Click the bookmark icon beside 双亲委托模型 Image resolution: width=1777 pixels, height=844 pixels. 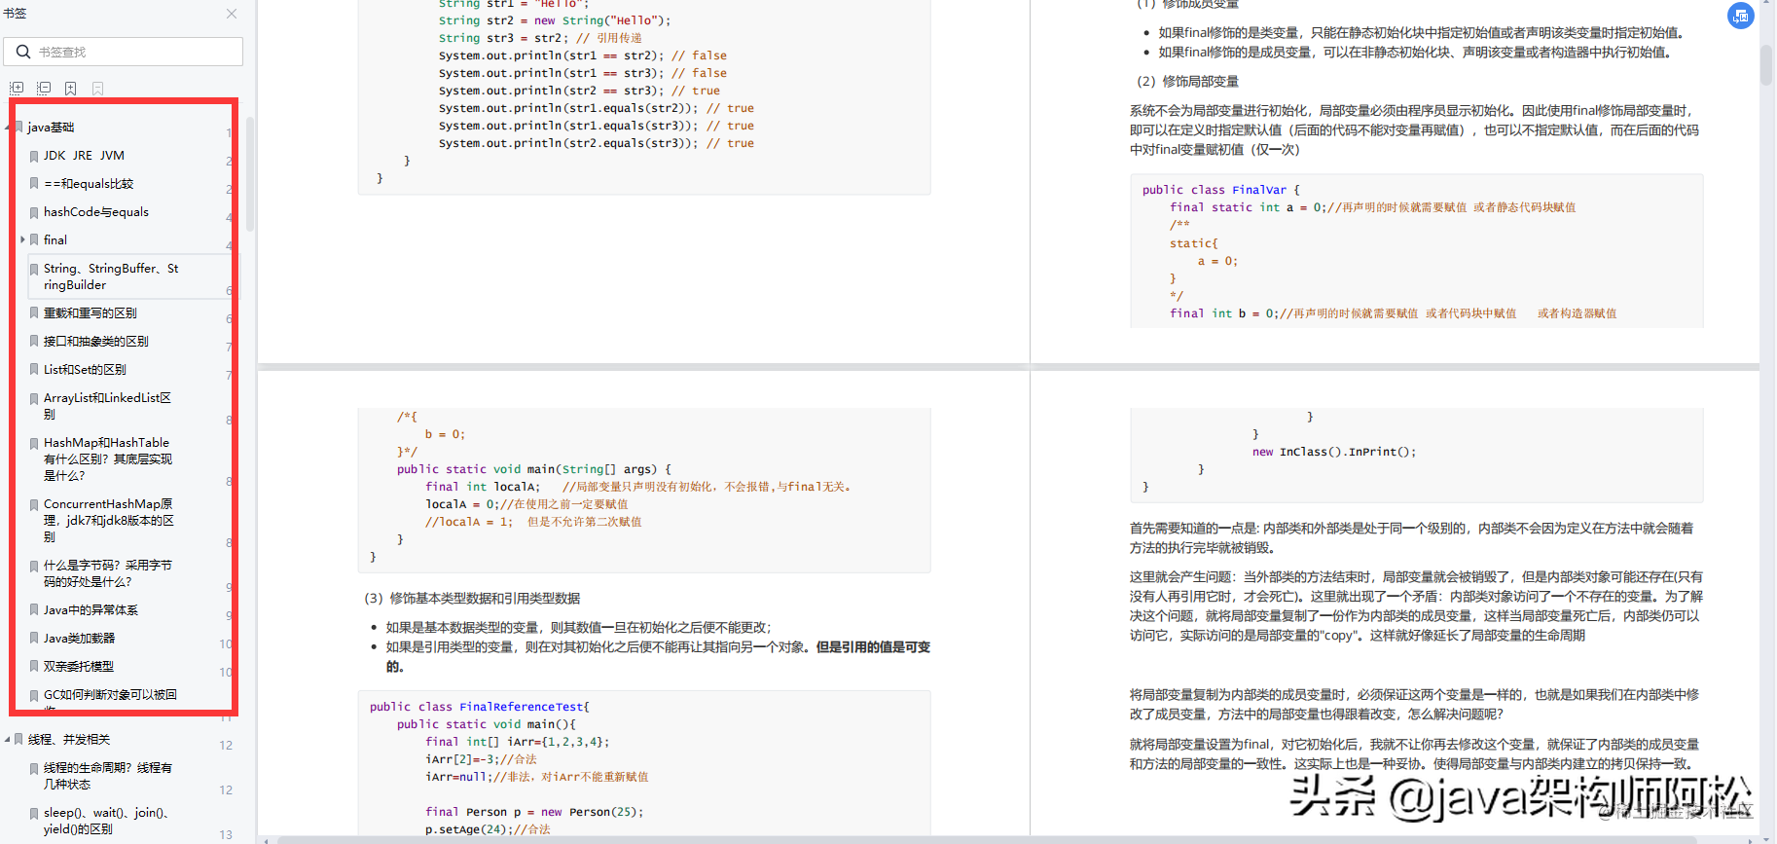tap(34, 667)
